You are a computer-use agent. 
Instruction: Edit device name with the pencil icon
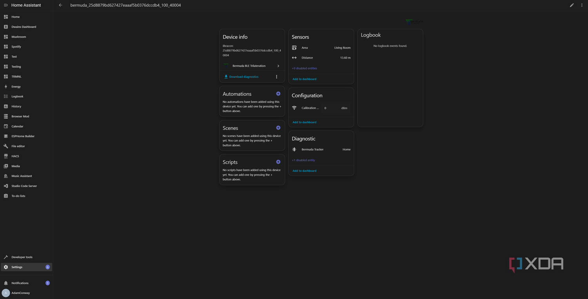(572, 5)
